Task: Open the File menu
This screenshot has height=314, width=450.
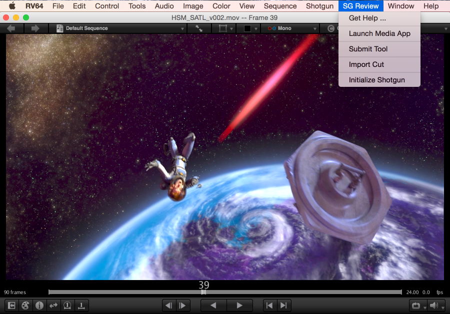Action: click(x=58, y=5)
